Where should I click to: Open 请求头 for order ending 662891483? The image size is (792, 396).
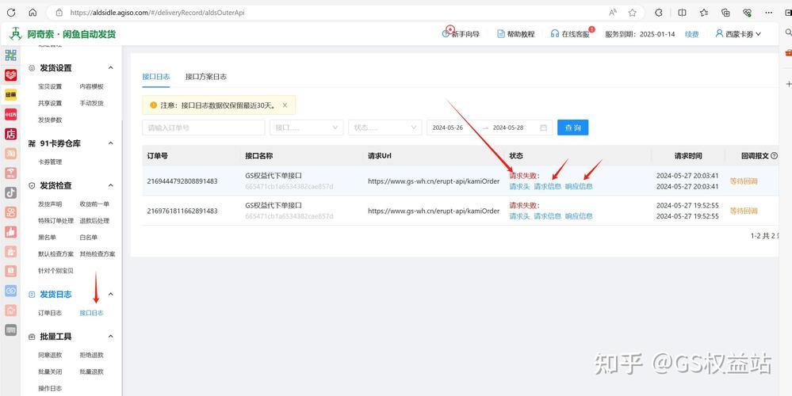(519, 216)
